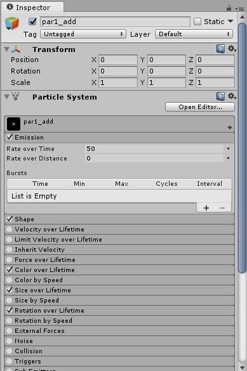Open the Inspector panel options menu
247x371 pixels.
[239, 9]
